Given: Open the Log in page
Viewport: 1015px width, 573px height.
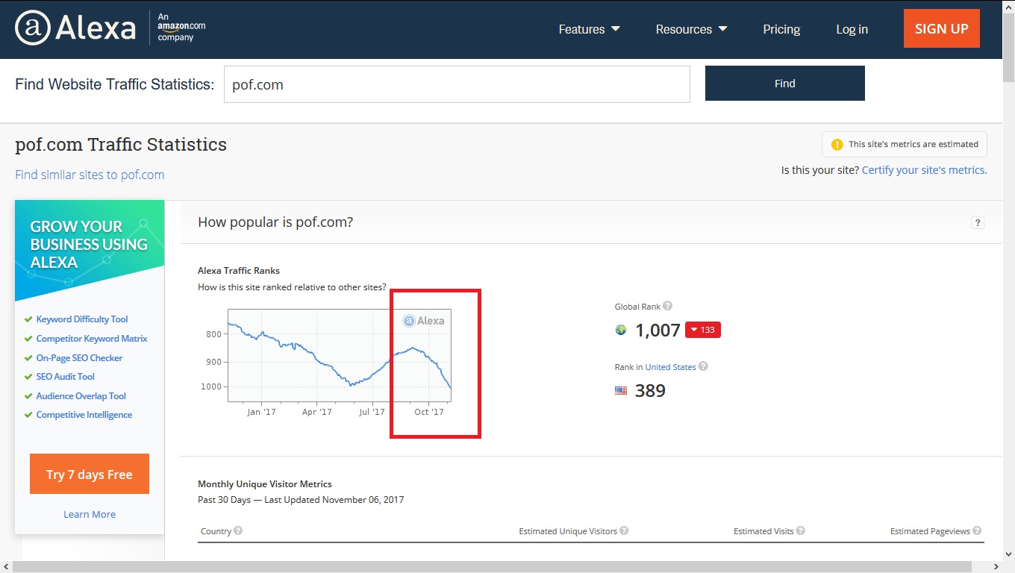Looking at the screenshot, I should [852, 29].
